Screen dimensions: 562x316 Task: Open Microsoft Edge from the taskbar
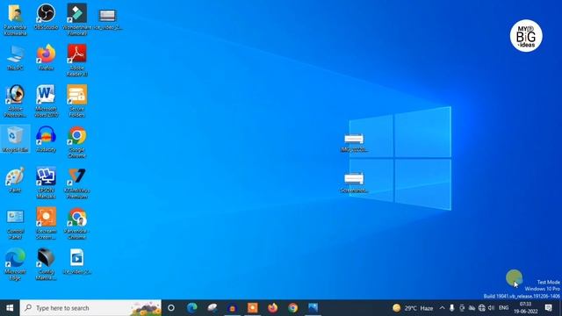pyautogui.click(x=191, y=308)
